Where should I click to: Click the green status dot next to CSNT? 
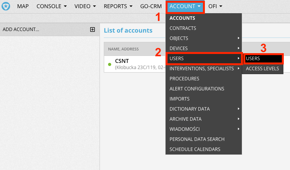pos(110,64)
